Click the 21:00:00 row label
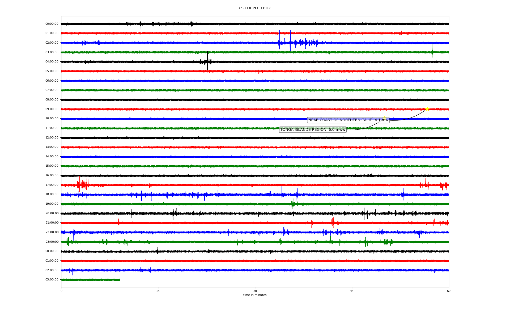The height and width of the screenshot is (319, 510). pyautogui.click(x=52, y=223)
